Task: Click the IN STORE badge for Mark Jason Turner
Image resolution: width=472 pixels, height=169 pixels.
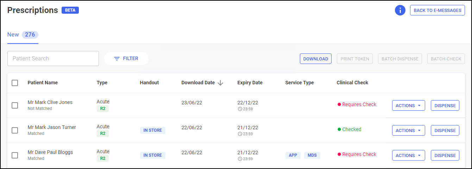Action: [x=152, y=130]
